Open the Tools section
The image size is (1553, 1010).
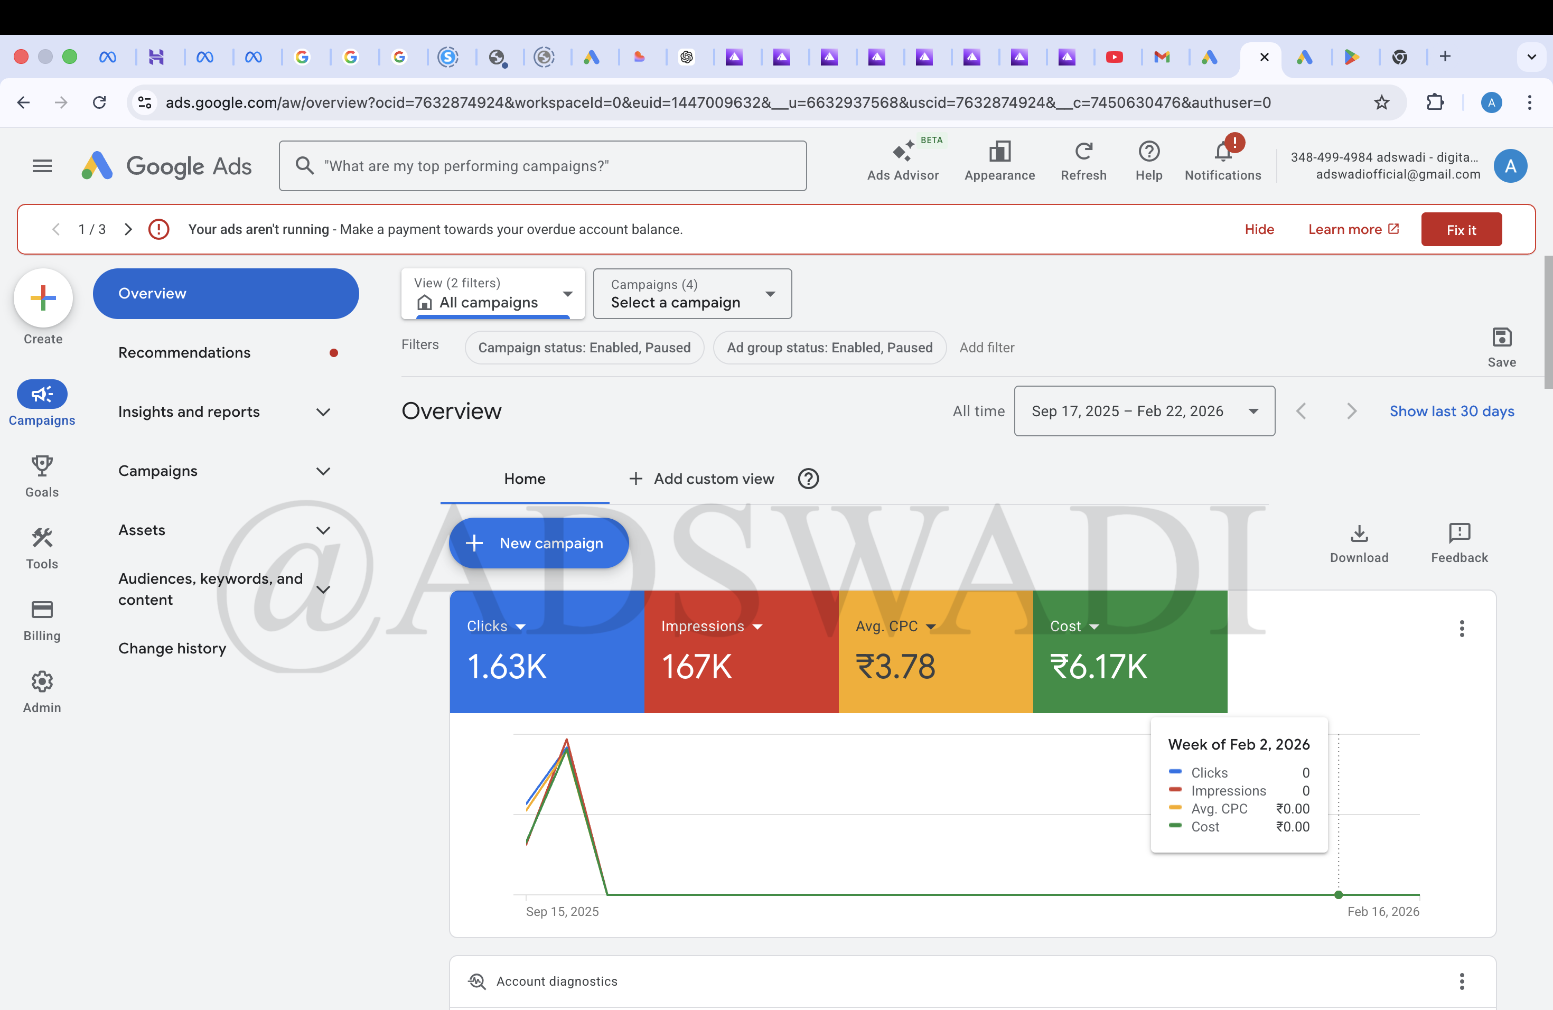click(x=41, y=548)
